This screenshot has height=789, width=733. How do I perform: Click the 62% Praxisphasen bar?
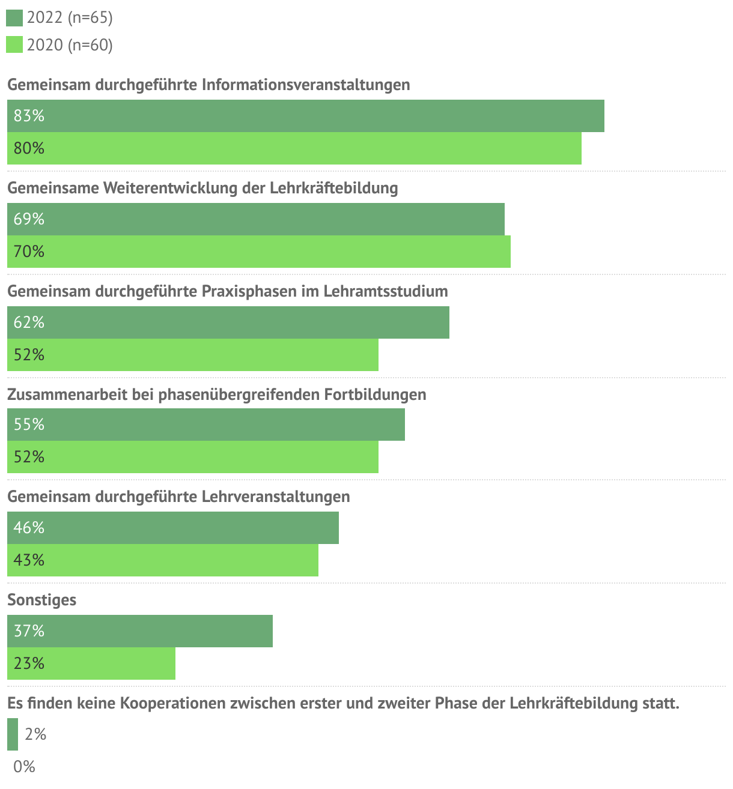point(228,322)
